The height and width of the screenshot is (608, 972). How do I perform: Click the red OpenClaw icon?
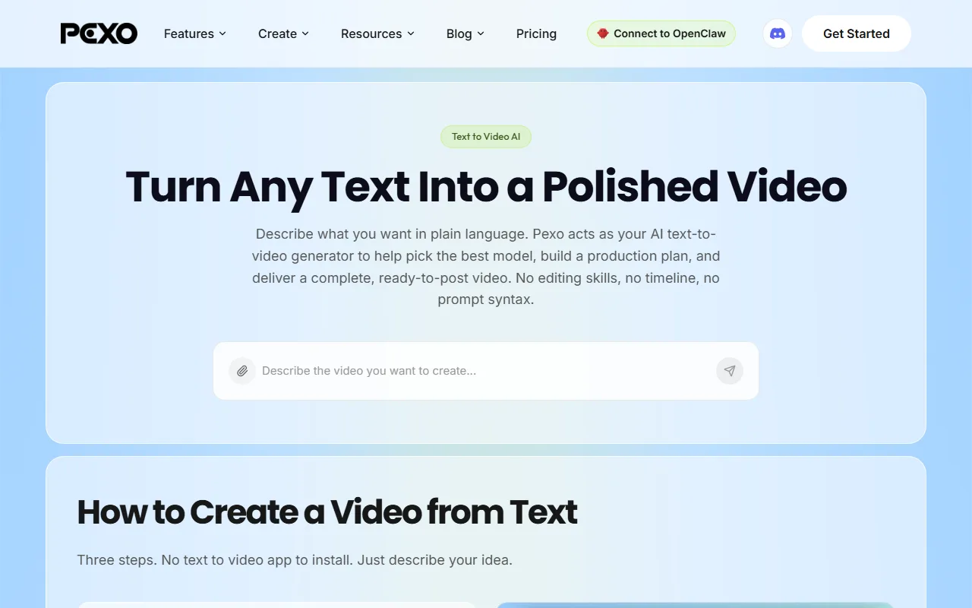point(603,33)
